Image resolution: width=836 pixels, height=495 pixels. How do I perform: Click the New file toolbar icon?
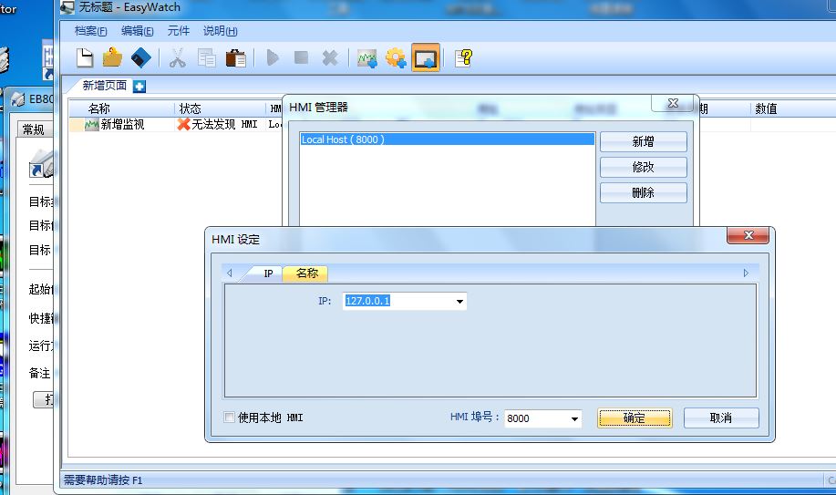85,58
